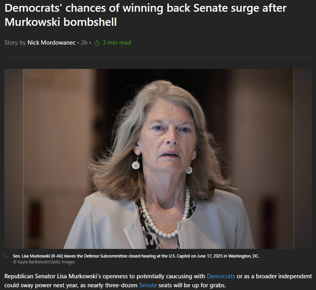316x290 pixels.
Task: Select the green 3 min read label
Action: pos(117,43)
